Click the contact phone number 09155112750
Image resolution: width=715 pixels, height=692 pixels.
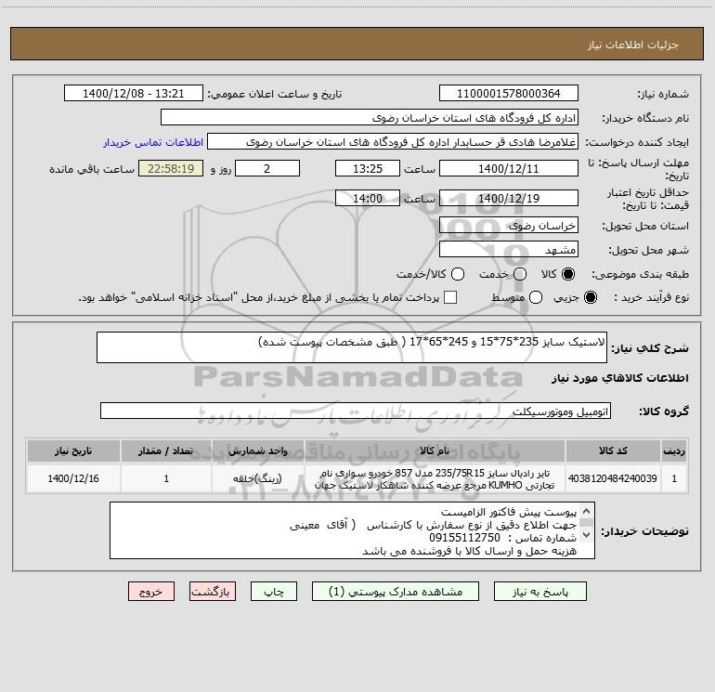(x=464, y=538)
